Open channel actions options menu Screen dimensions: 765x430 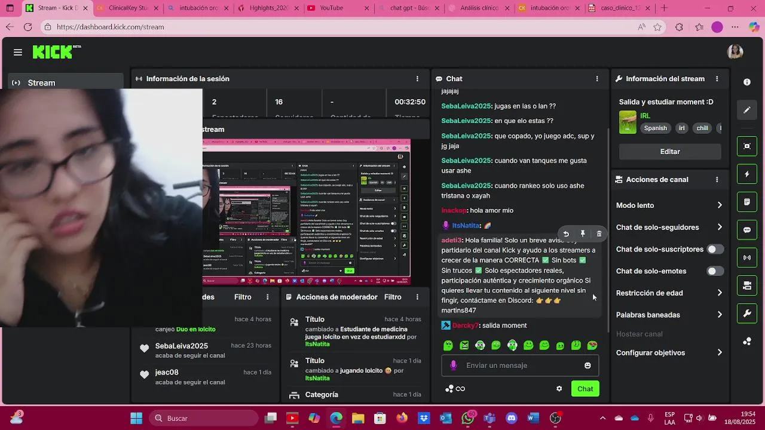(717, 179)
